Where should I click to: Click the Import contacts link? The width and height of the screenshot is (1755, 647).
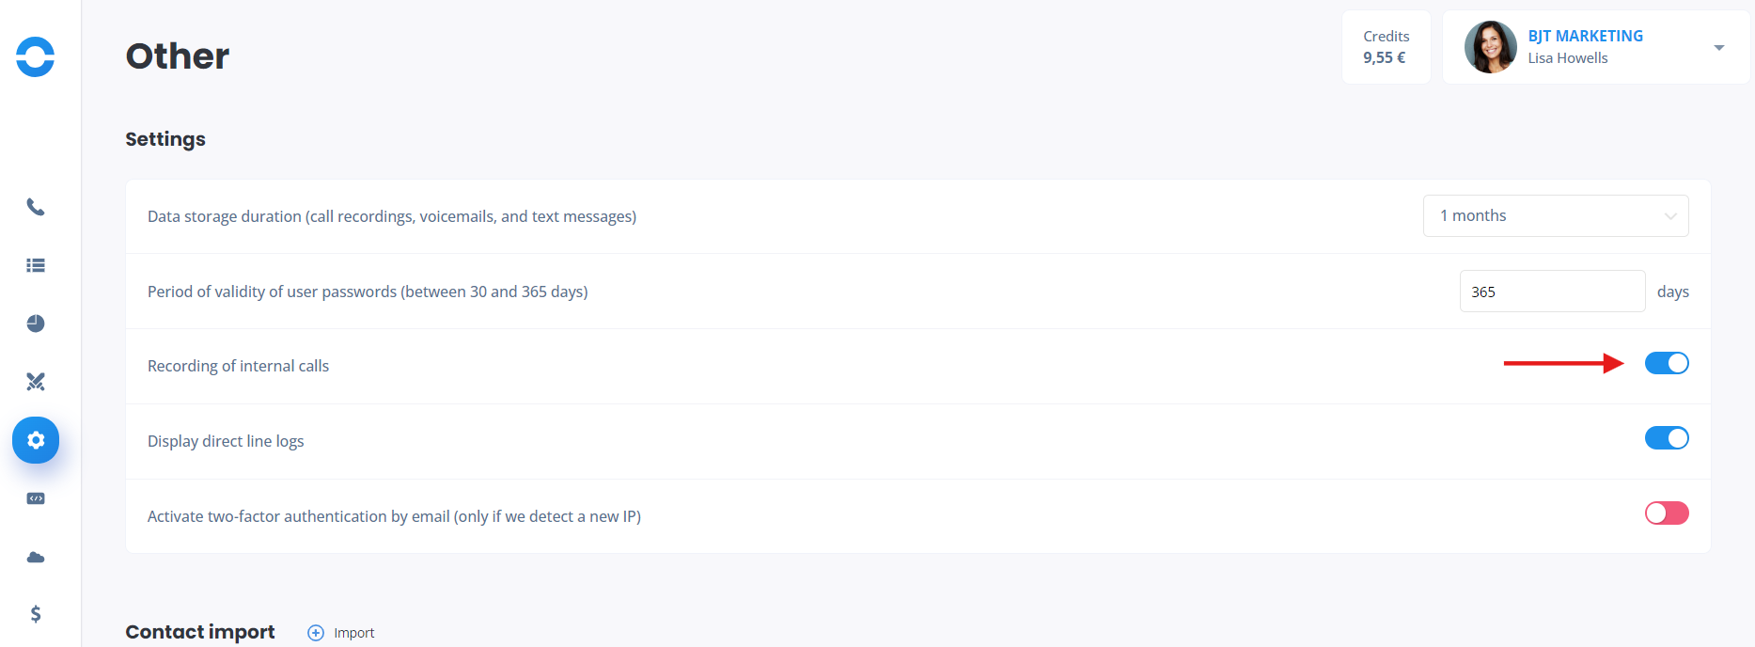tap(353, 633)
